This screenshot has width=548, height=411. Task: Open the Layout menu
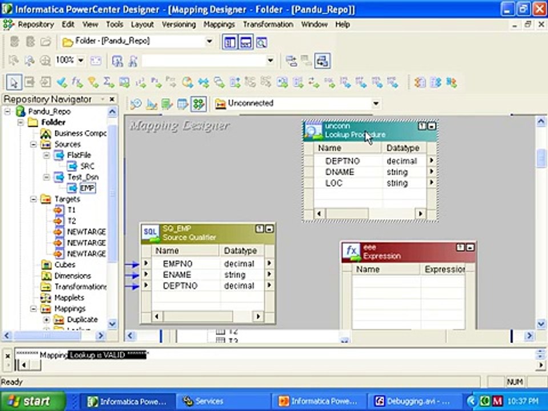[x=142, y=25]
